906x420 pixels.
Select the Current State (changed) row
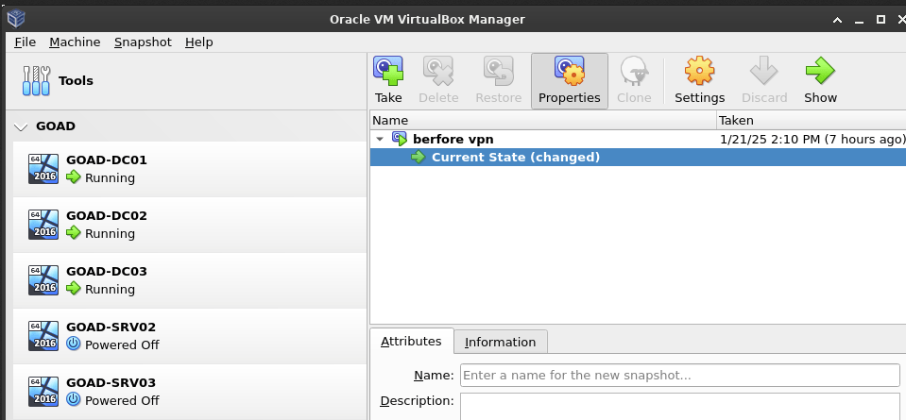point(515,158)
